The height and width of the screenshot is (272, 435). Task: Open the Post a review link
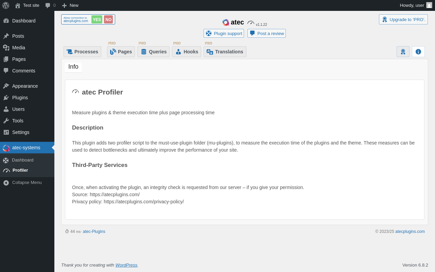coord(266,33)
